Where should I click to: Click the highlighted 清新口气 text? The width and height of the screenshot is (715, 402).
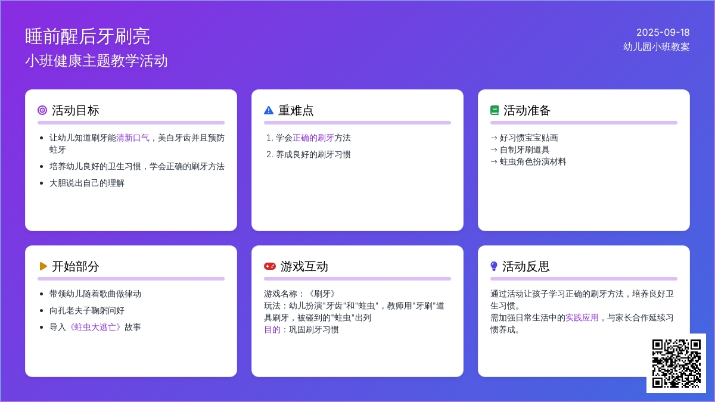(x=133, y=138)
